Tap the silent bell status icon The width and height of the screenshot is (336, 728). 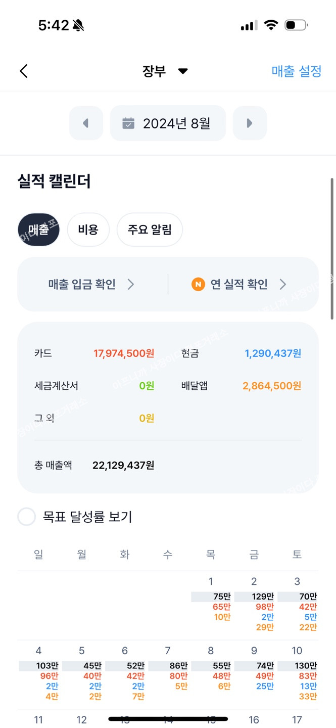(x=78, y=25)
